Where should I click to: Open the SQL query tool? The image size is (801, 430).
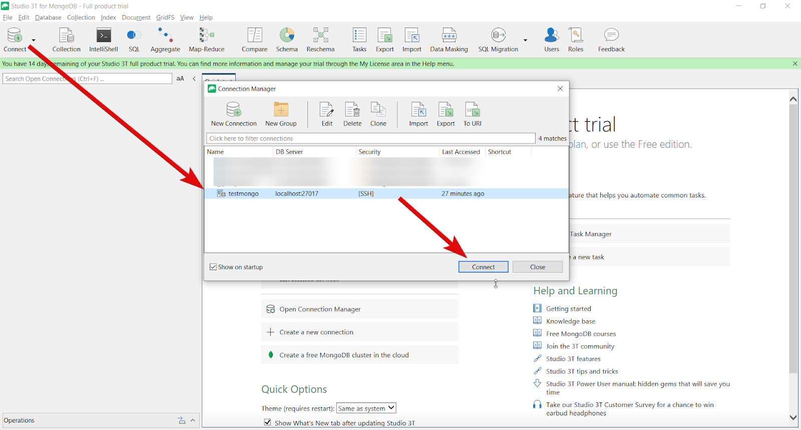(x=134, y=40)
